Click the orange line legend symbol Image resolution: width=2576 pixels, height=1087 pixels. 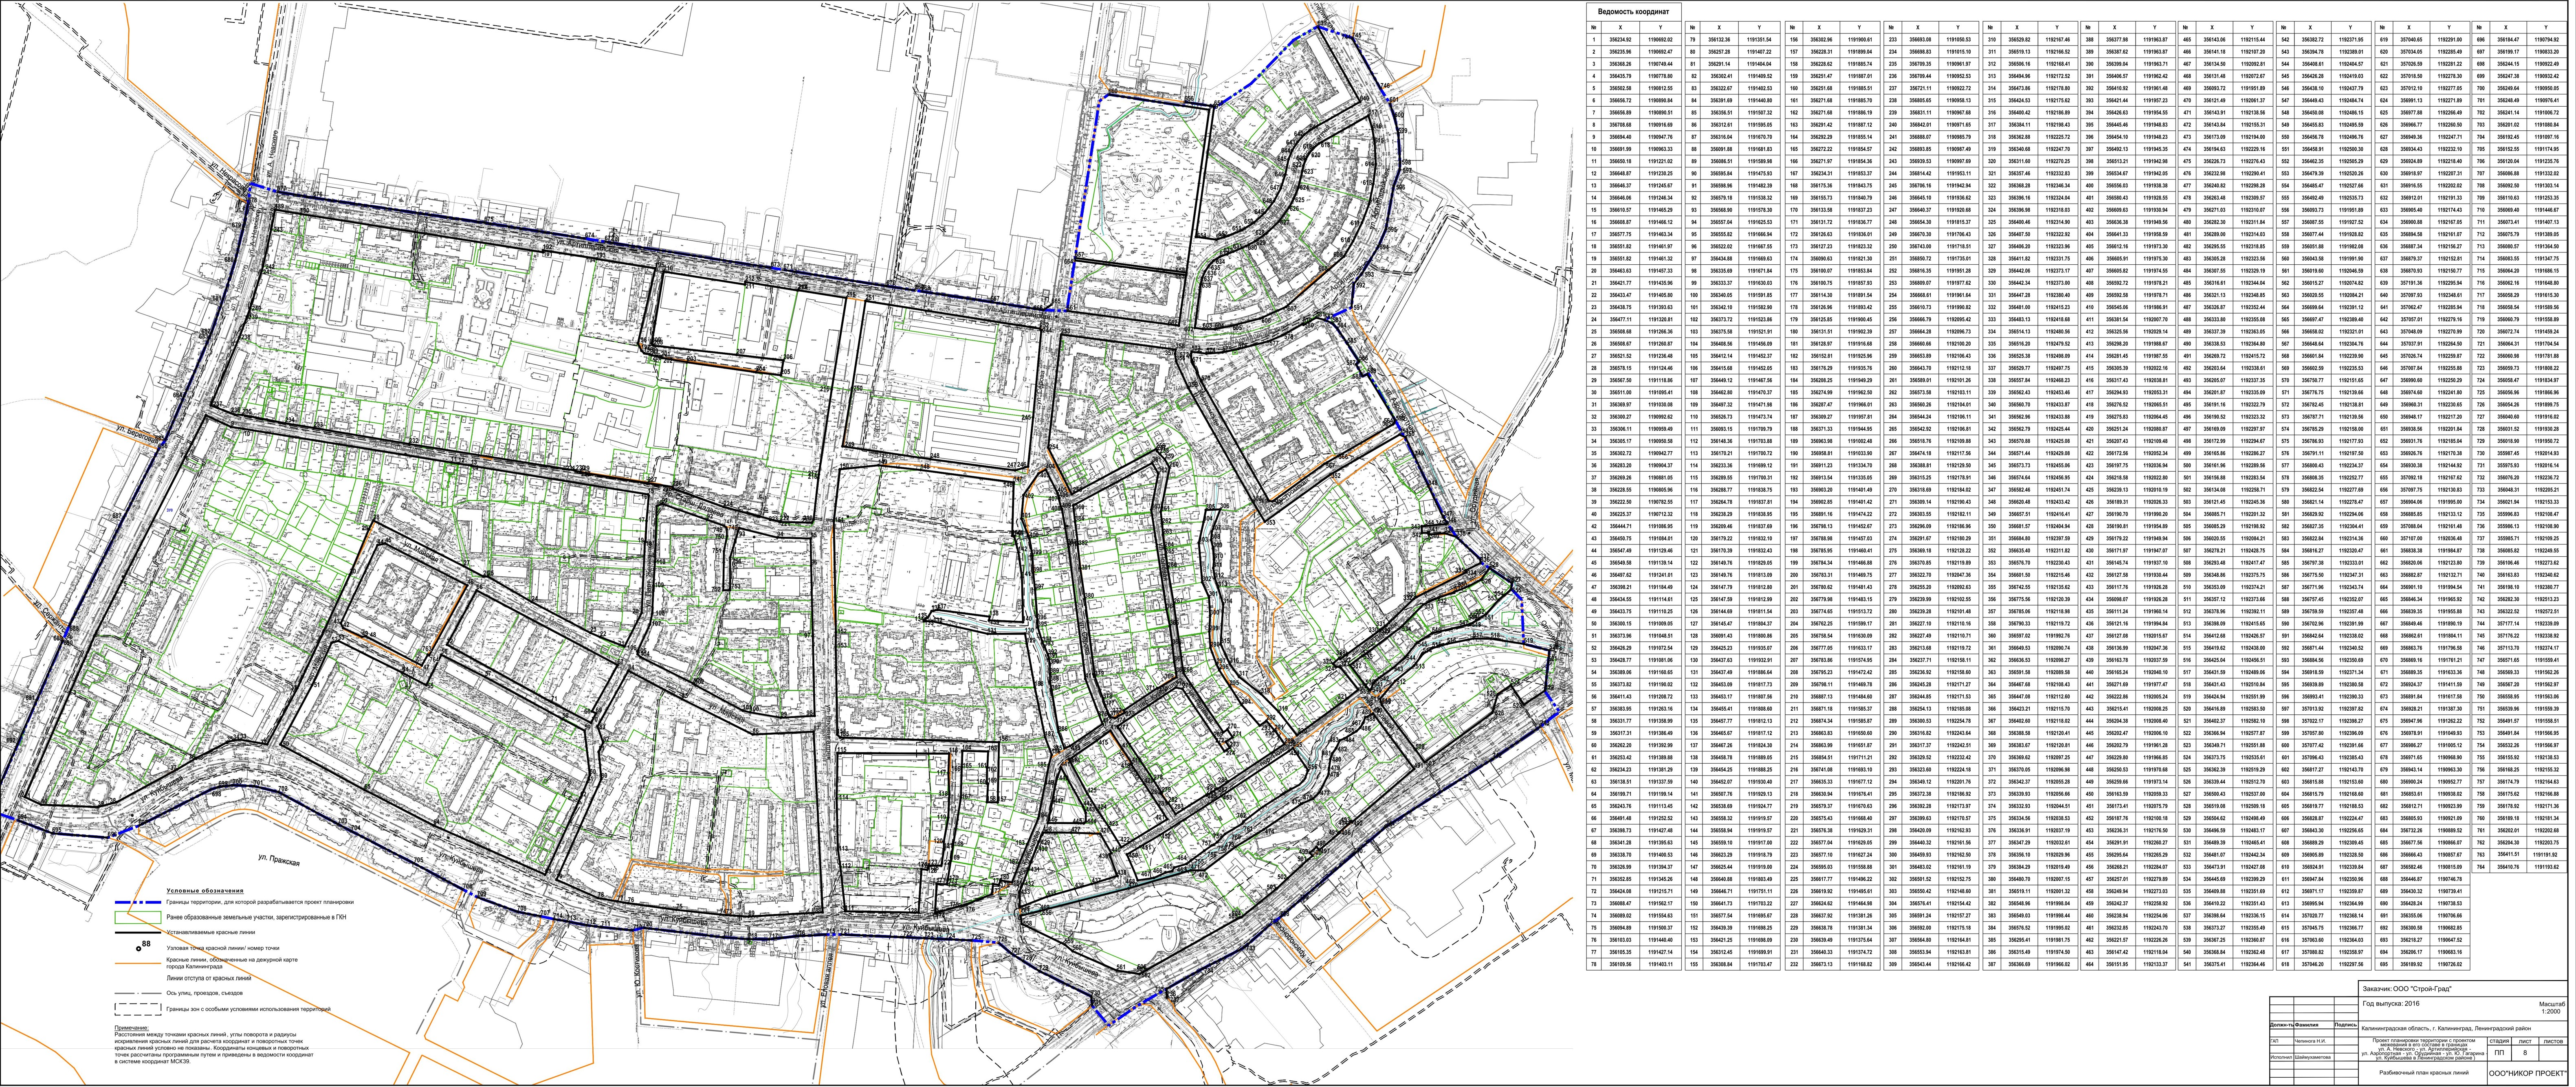point(138,964)
